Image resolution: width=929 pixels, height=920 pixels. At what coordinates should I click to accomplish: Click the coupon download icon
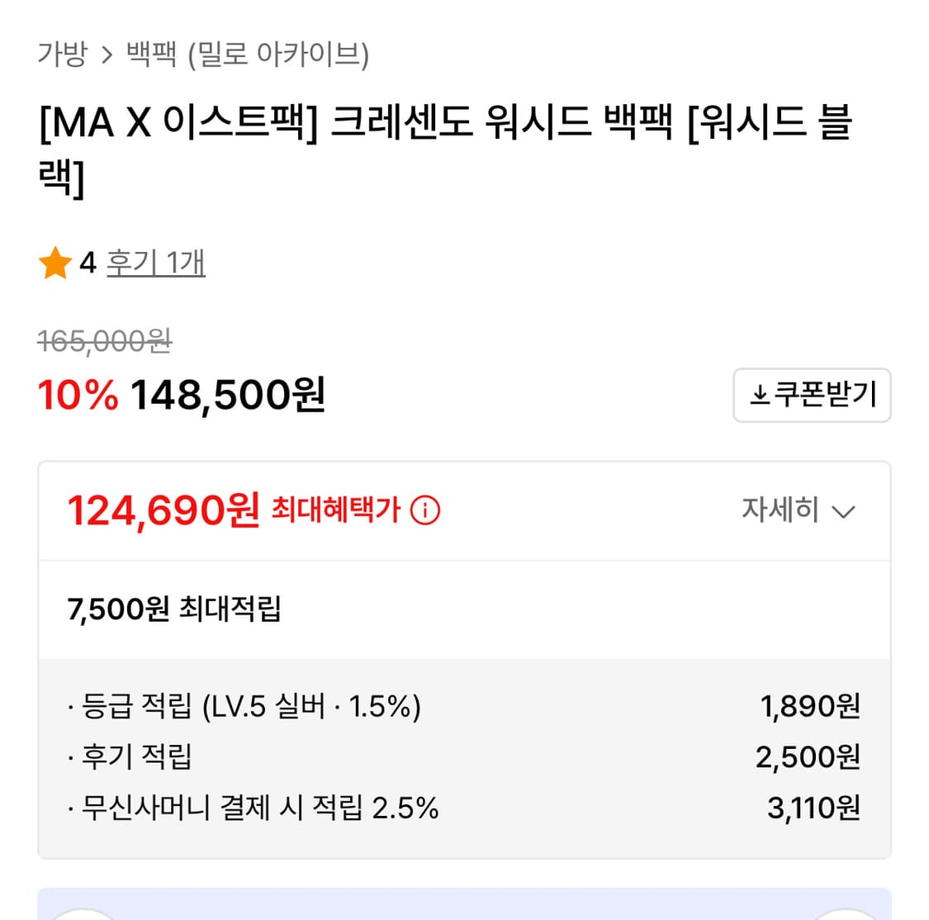[761, 396]
